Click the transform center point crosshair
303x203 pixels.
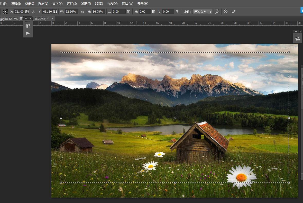pos(175,118)
